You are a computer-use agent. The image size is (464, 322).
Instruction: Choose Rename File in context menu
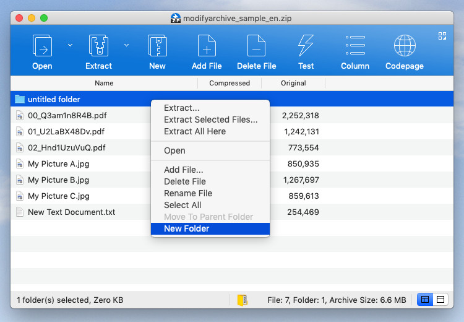point(187,193)
